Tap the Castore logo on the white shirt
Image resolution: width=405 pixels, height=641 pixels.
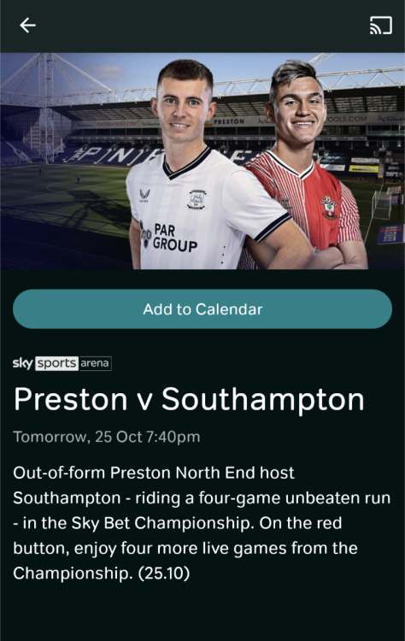[x=144, y=195]
